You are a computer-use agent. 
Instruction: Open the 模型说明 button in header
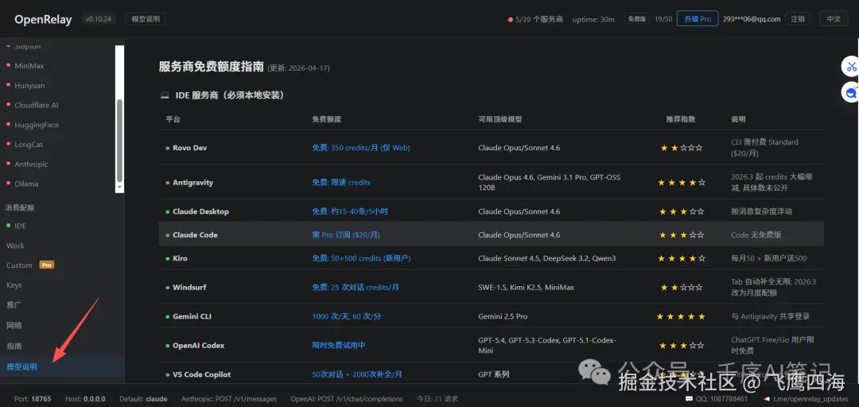(x=146, y=18)
